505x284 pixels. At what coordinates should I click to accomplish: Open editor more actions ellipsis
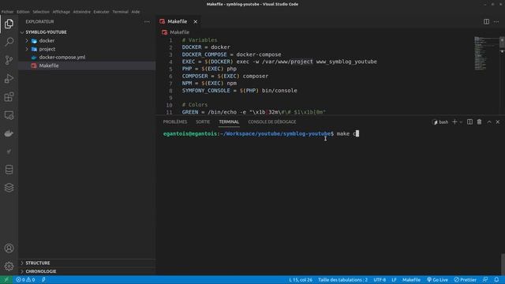tap(496, 21)
